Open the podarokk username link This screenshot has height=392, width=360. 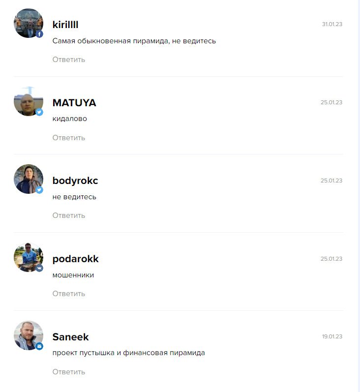pos(76,259)
